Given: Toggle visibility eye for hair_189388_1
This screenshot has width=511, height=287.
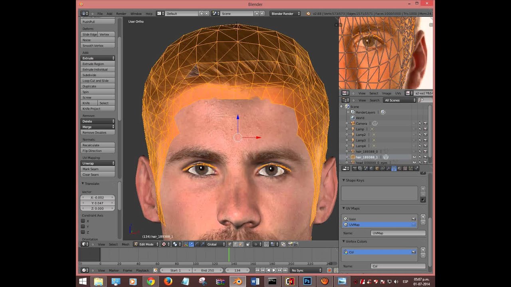Looking at the screenshot, I should (x=414, y=157).
